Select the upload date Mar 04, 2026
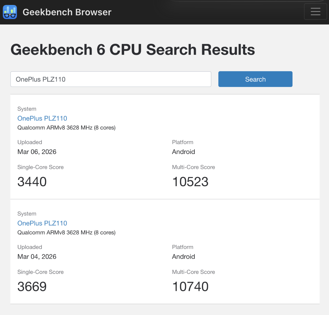 click(x=37, y=257)
